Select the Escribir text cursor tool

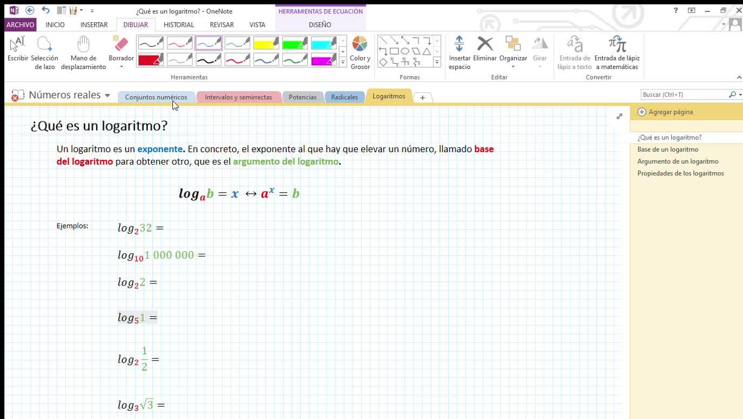coord(18,50)
